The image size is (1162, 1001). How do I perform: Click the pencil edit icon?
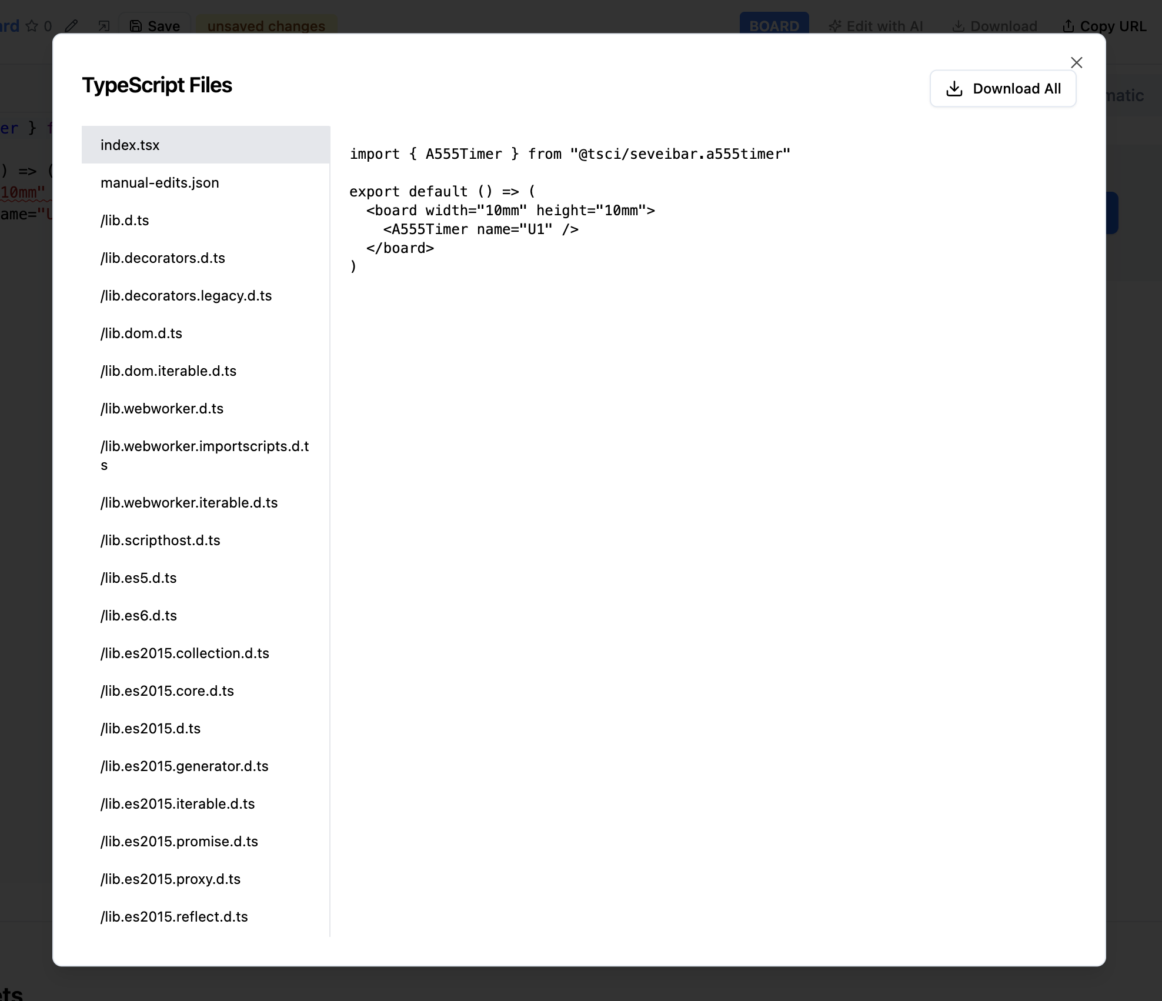[71, 26]
